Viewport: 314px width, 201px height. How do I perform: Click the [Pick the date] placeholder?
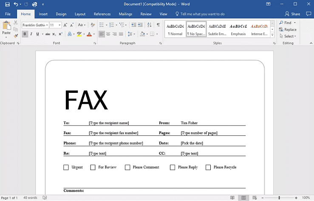pos(192,143)
